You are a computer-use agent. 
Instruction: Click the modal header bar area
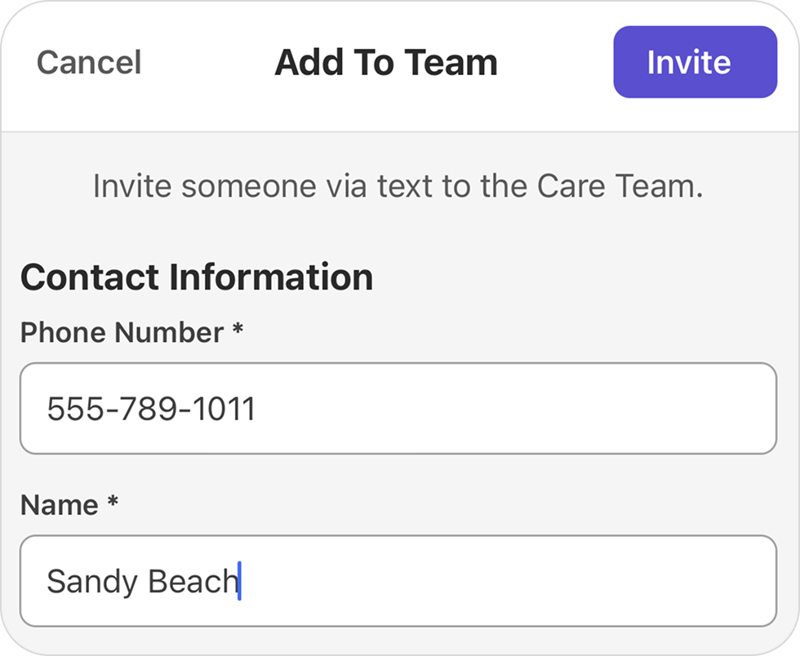click(x=531, y=61)
